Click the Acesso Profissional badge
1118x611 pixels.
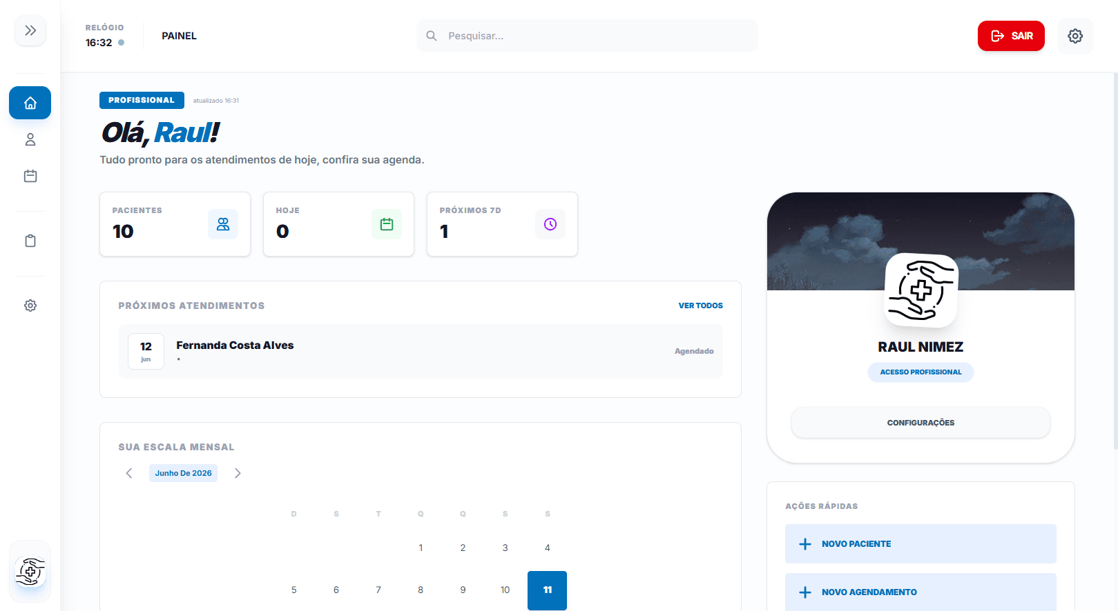point(921,372)
